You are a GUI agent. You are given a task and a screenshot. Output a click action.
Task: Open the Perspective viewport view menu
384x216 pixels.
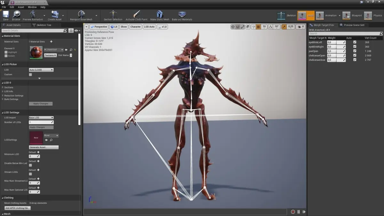[99, 27]
